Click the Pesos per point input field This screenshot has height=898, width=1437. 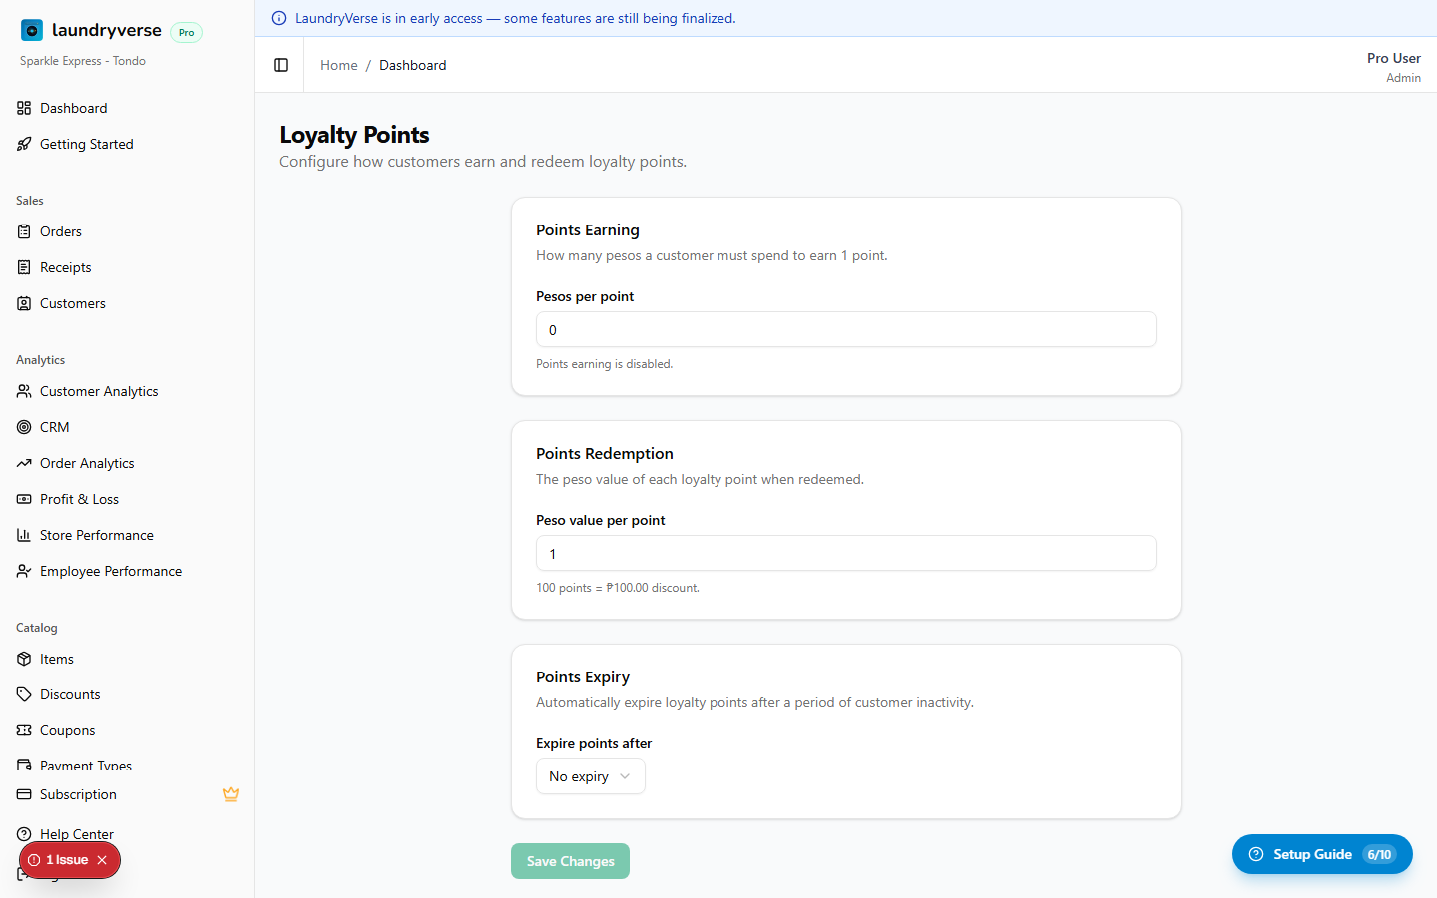click(846, 329)
